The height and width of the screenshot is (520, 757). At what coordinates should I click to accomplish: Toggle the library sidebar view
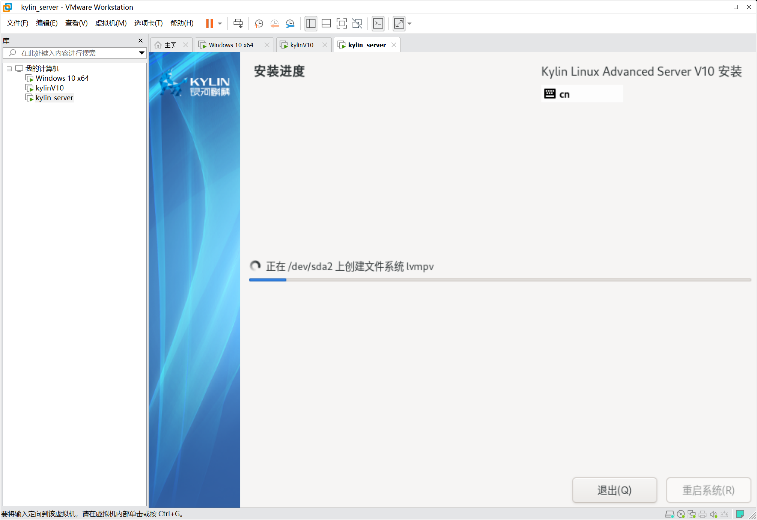click(x=311, y=24)
